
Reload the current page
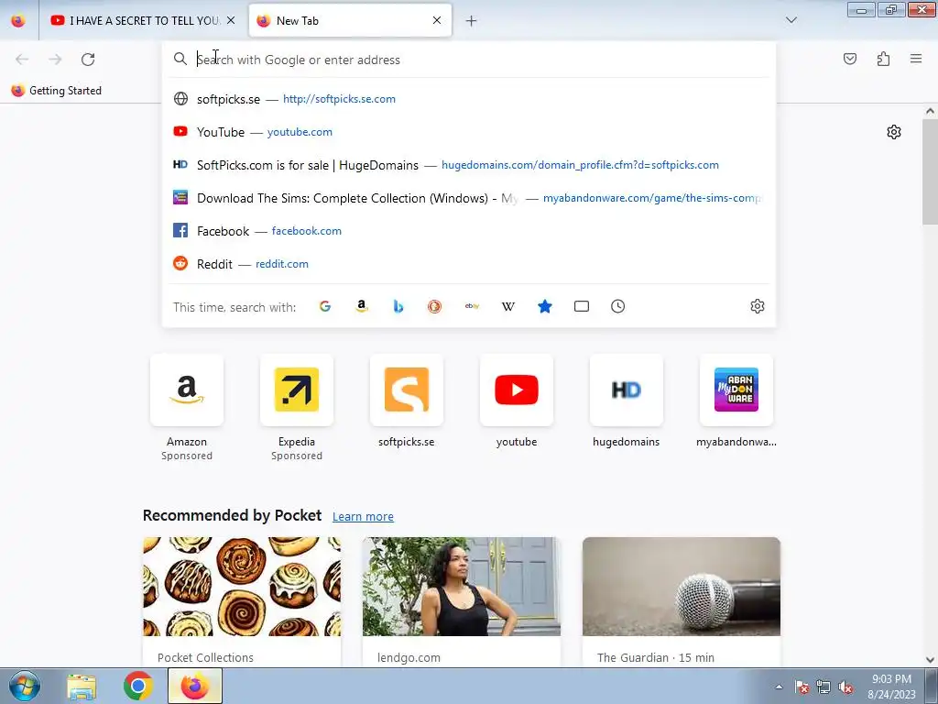[x=88, y=60]
